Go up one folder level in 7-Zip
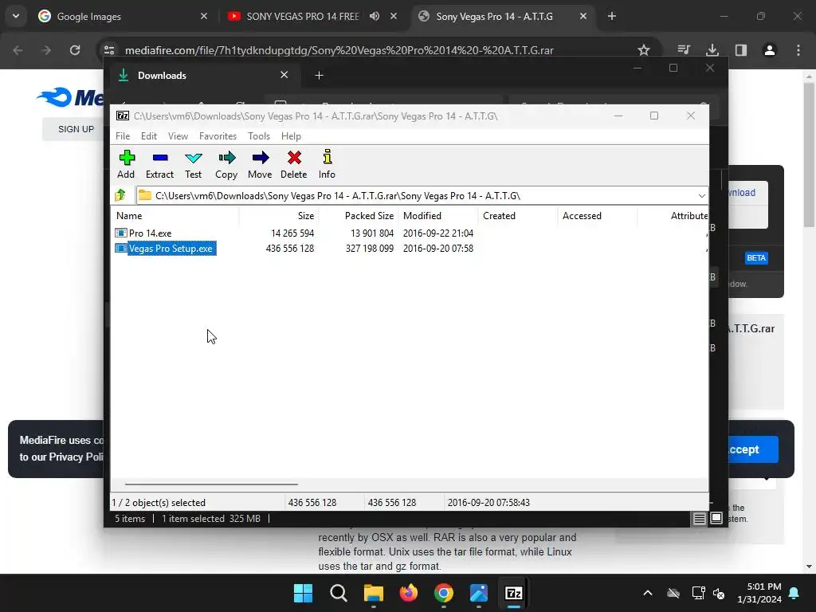The width and height of the screenshot is (816, 612). [120, 195]
